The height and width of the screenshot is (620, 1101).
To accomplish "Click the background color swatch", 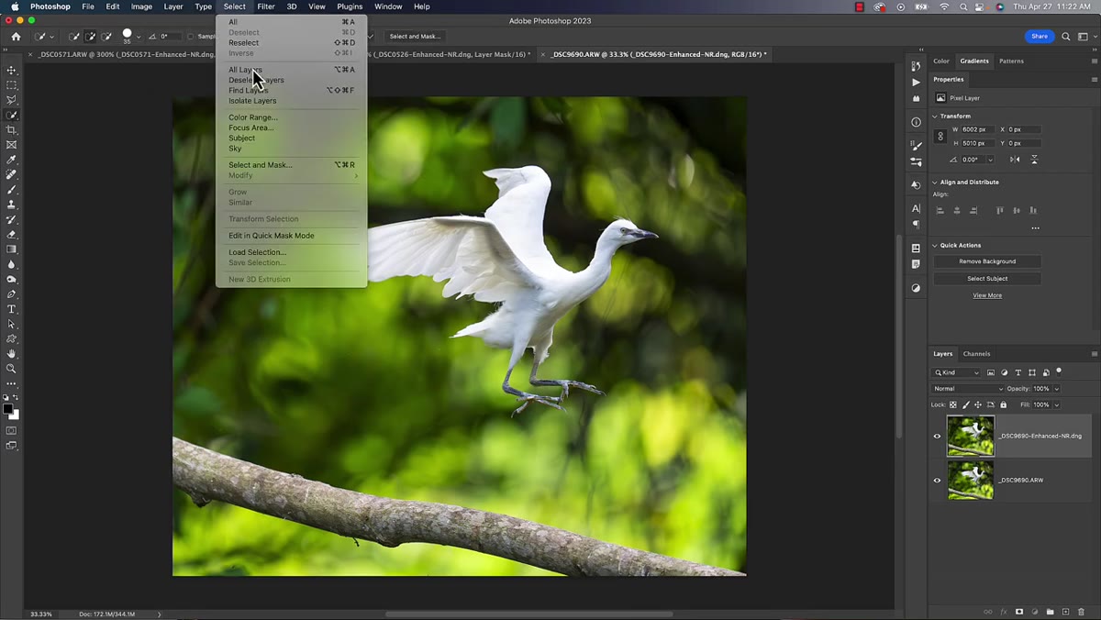I will tap(16, 415).
